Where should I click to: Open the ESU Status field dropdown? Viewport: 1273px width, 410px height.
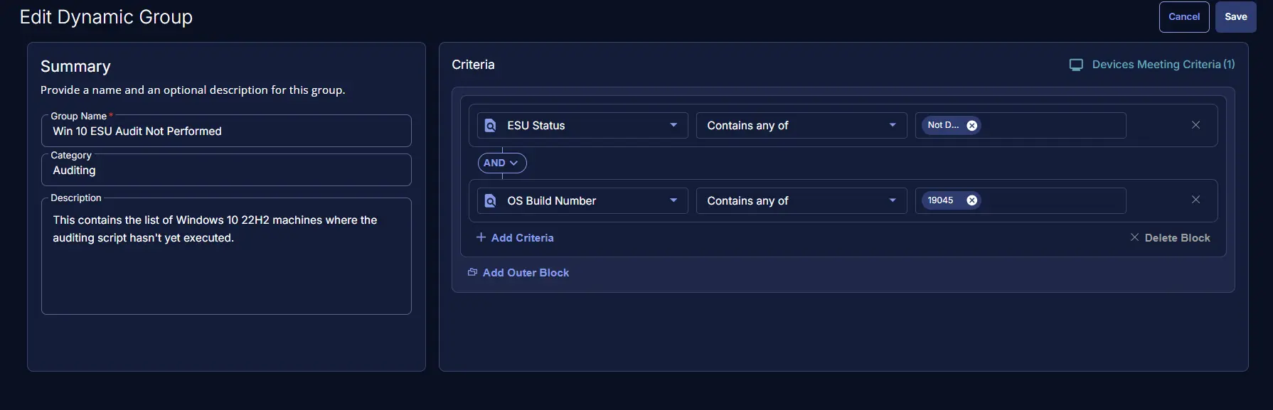click(673, 125)
